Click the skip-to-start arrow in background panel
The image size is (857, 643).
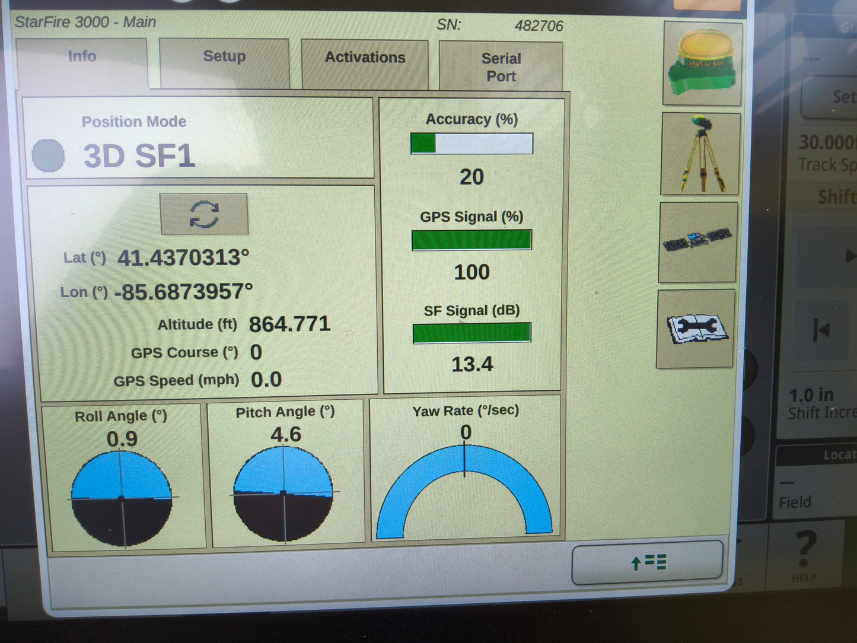pos(821,330)
